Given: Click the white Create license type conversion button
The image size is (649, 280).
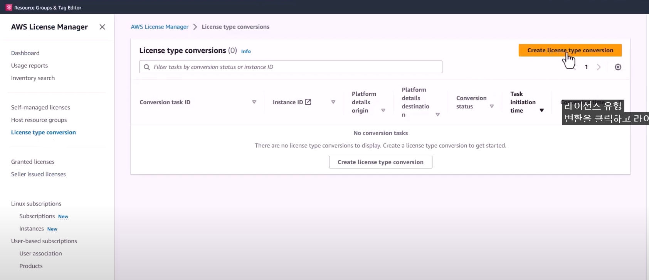Looking at the screenshot, I should pos(380,162).
